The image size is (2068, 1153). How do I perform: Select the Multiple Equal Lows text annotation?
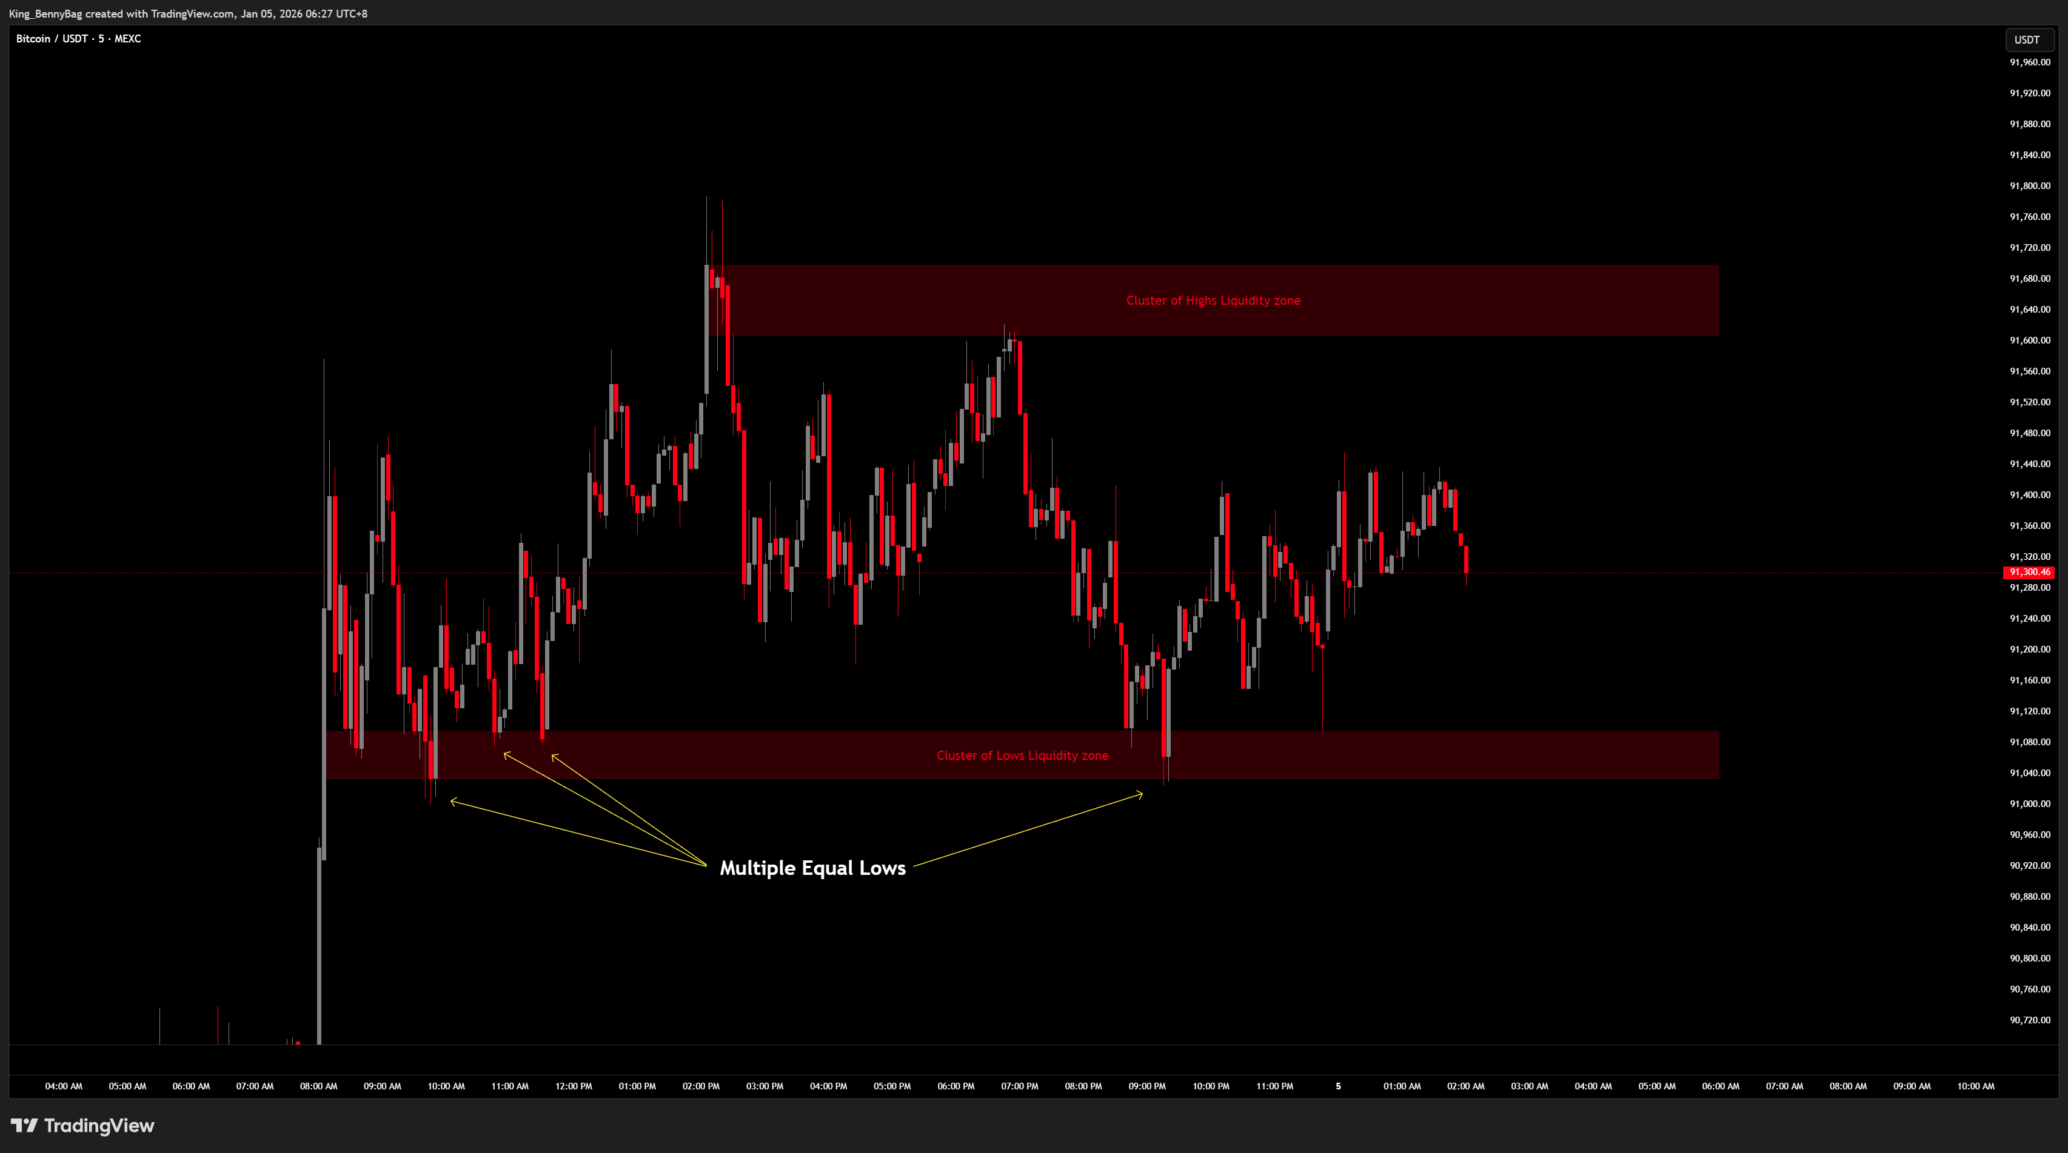(x=812, y=868)
